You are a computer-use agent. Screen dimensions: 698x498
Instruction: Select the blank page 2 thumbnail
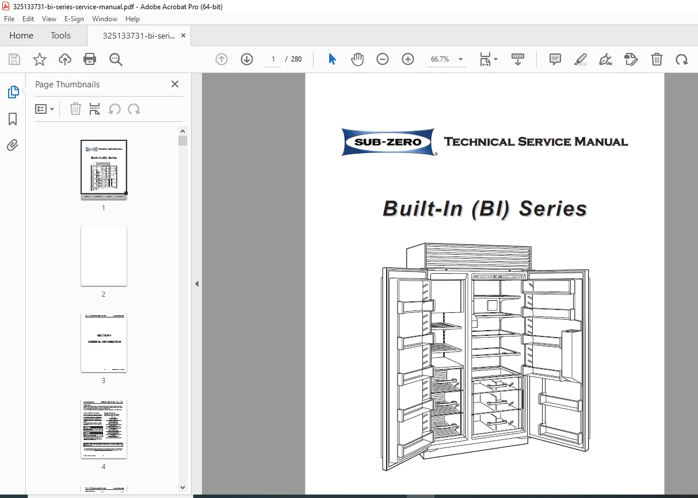[x=104, y=256]
